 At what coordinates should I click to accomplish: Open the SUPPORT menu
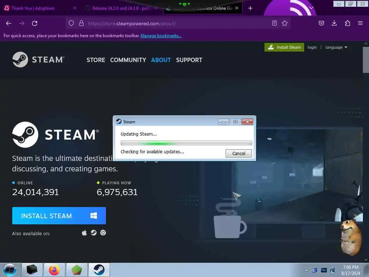click(189, 60)
